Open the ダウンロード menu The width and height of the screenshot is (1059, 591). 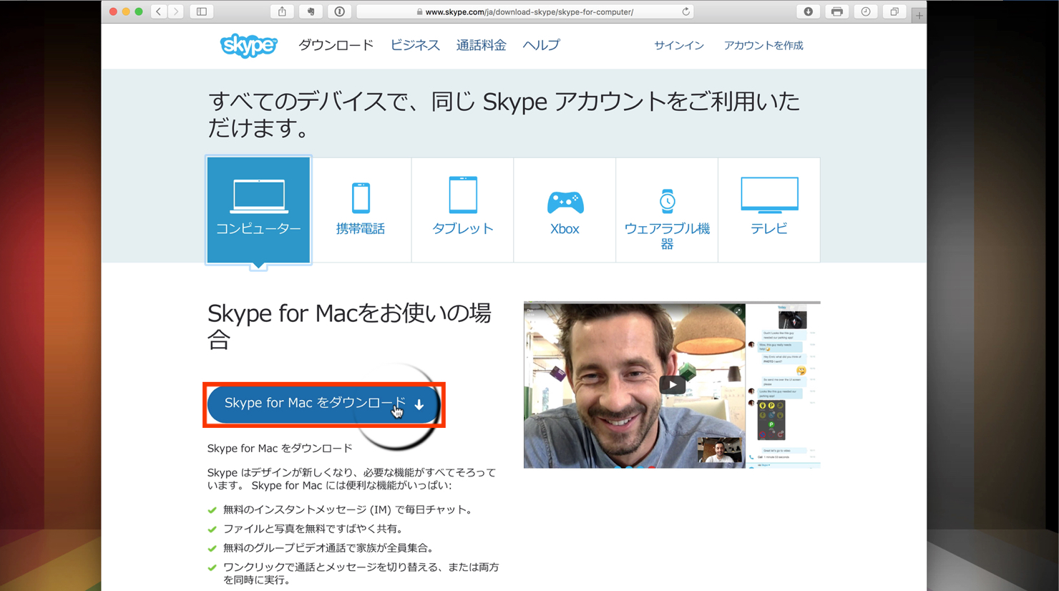pos(336,45)
